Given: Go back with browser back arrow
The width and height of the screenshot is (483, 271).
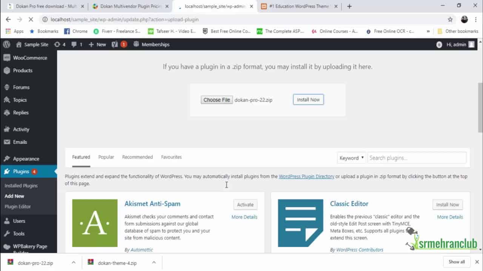Looking at the screenshot, I should coord(8,19).
